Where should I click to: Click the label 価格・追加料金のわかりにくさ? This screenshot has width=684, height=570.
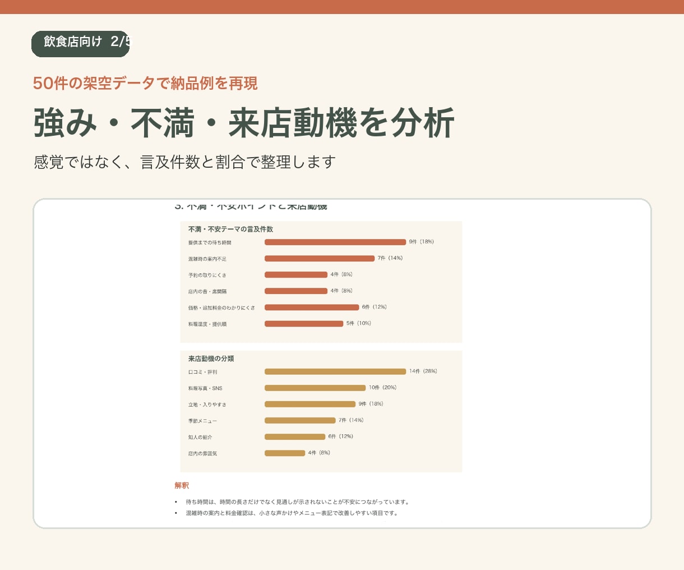click(x=221, y=308)
